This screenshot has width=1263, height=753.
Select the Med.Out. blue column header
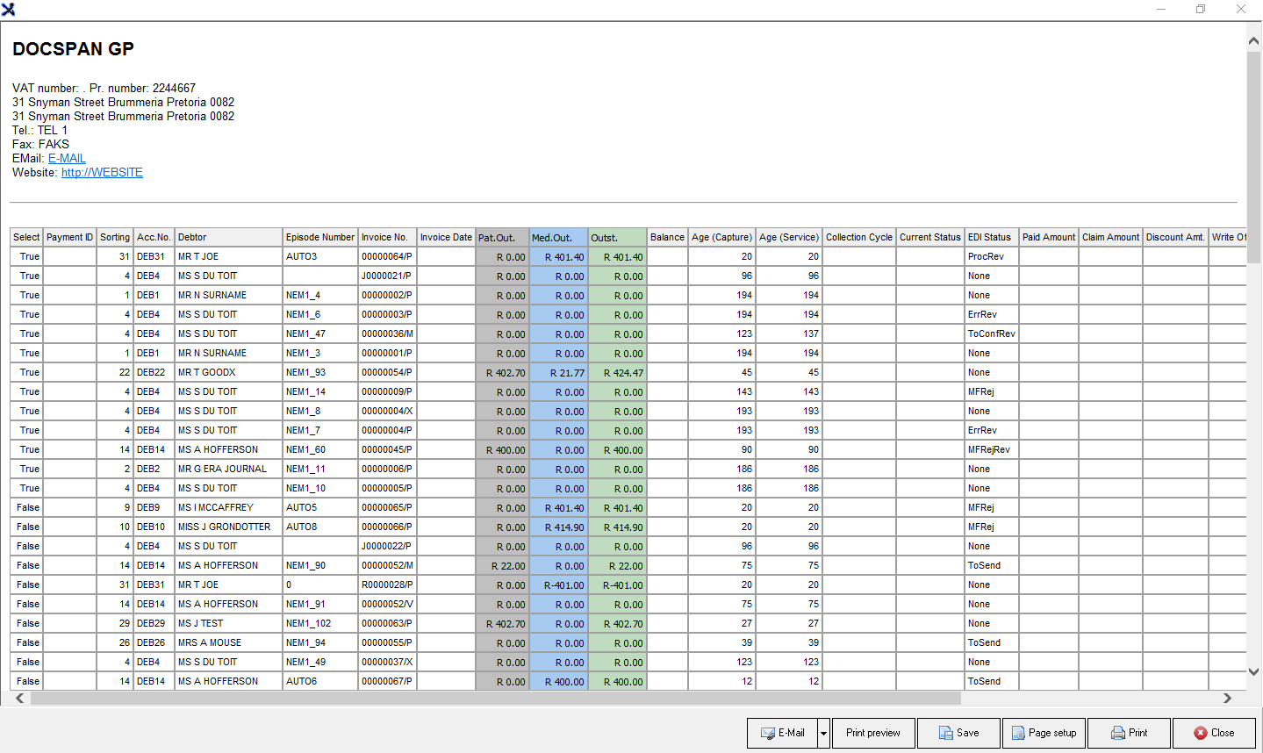click(x=558, y=238)
